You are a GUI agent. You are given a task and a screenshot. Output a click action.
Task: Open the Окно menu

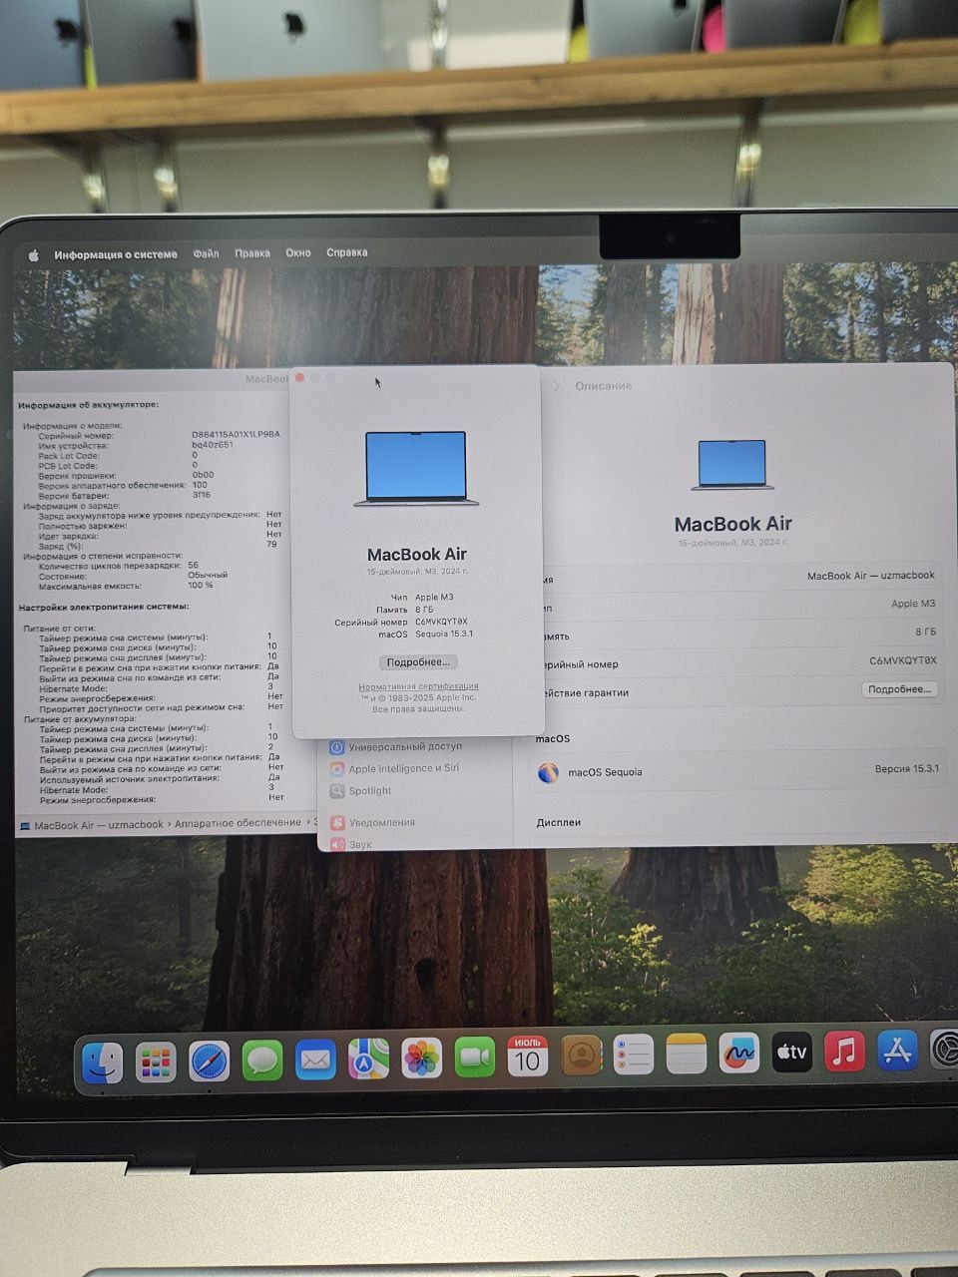[x=298, y=252]
